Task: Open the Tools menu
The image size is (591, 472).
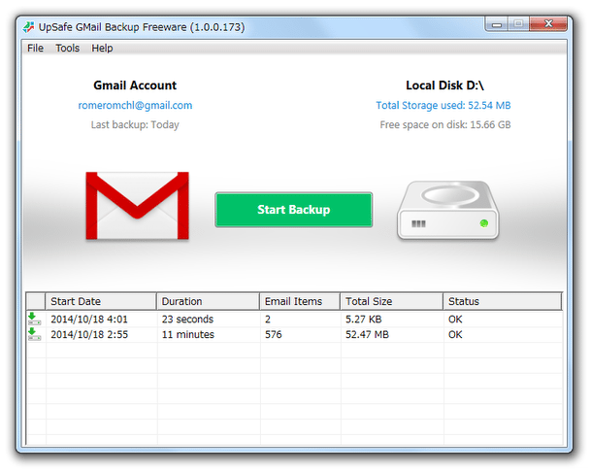Action: pos(68,49)
